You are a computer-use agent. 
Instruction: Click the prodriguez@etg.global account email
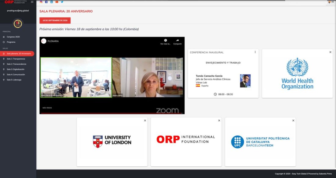18,11
